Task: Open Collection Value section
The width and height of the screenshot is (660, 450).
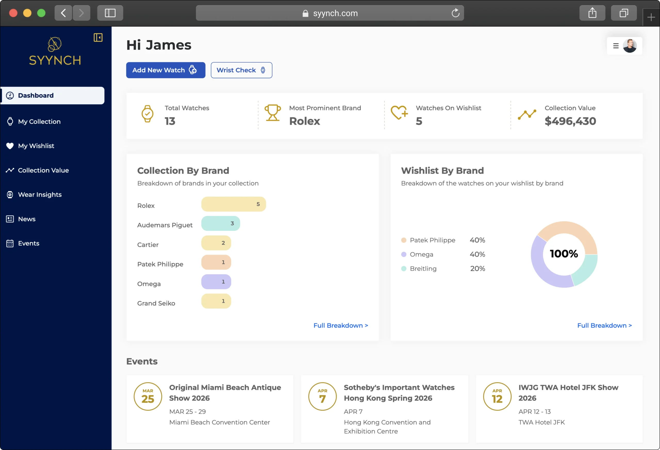Action: [43, 170]
